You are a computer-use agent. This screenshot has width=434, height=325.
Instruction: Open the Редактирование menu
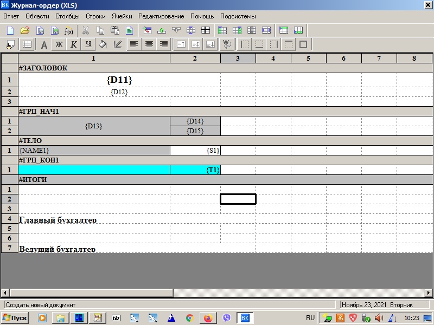click(161, 16)
